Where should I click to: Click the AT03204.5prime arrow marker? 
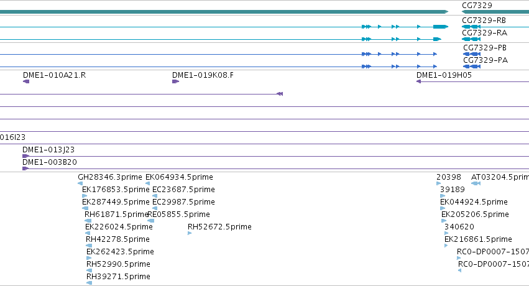pos(476,183)
